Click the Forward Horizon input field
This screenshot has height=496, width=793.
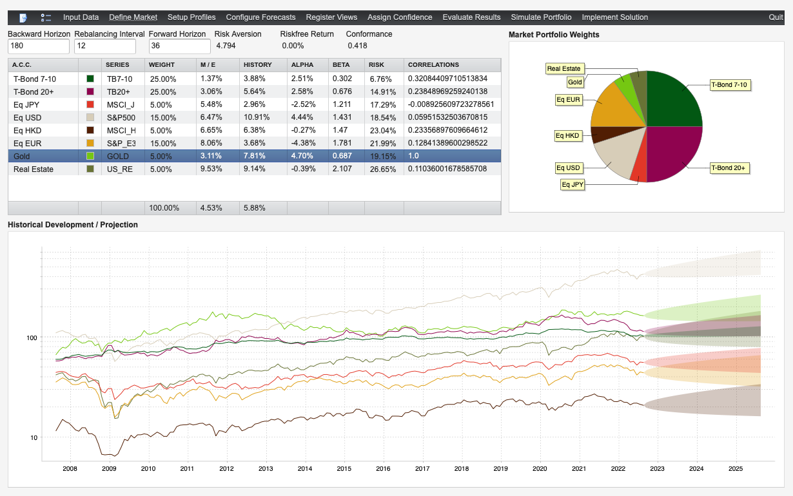180,46
